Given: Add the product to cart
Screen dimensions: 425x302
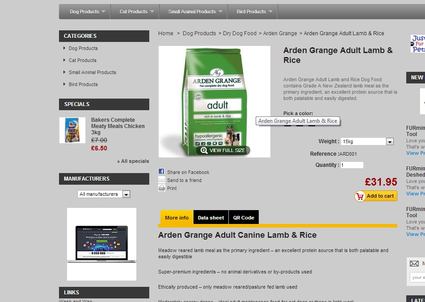Looking at the screenshot, I should [x=376, y=196].
